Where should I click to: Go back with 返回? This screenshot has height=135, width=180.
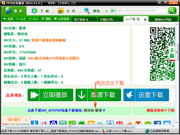click(x=8, y=19)
